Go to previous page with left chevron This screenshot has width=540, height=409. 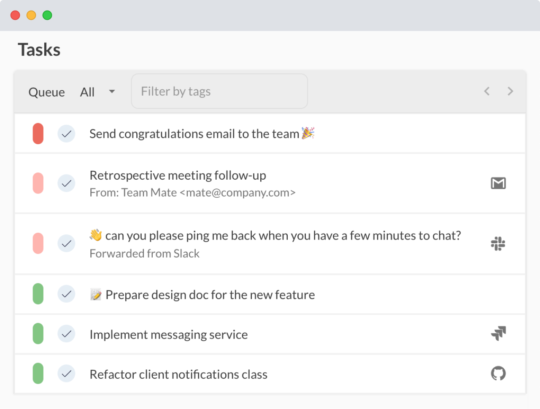(487, 91)
